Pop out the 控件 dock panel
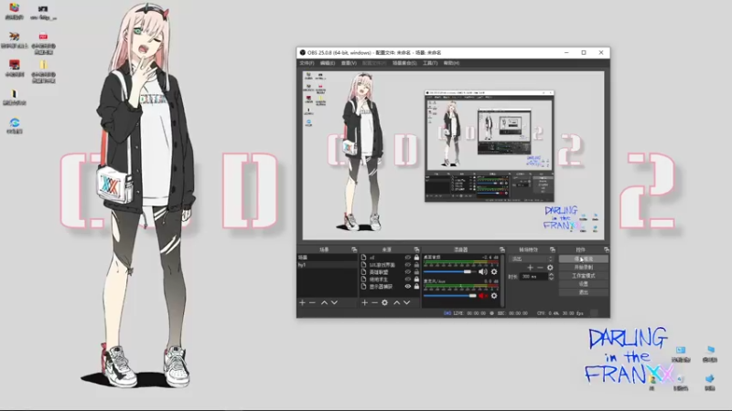This screenshot has width=732, height=411. (606, 249)
